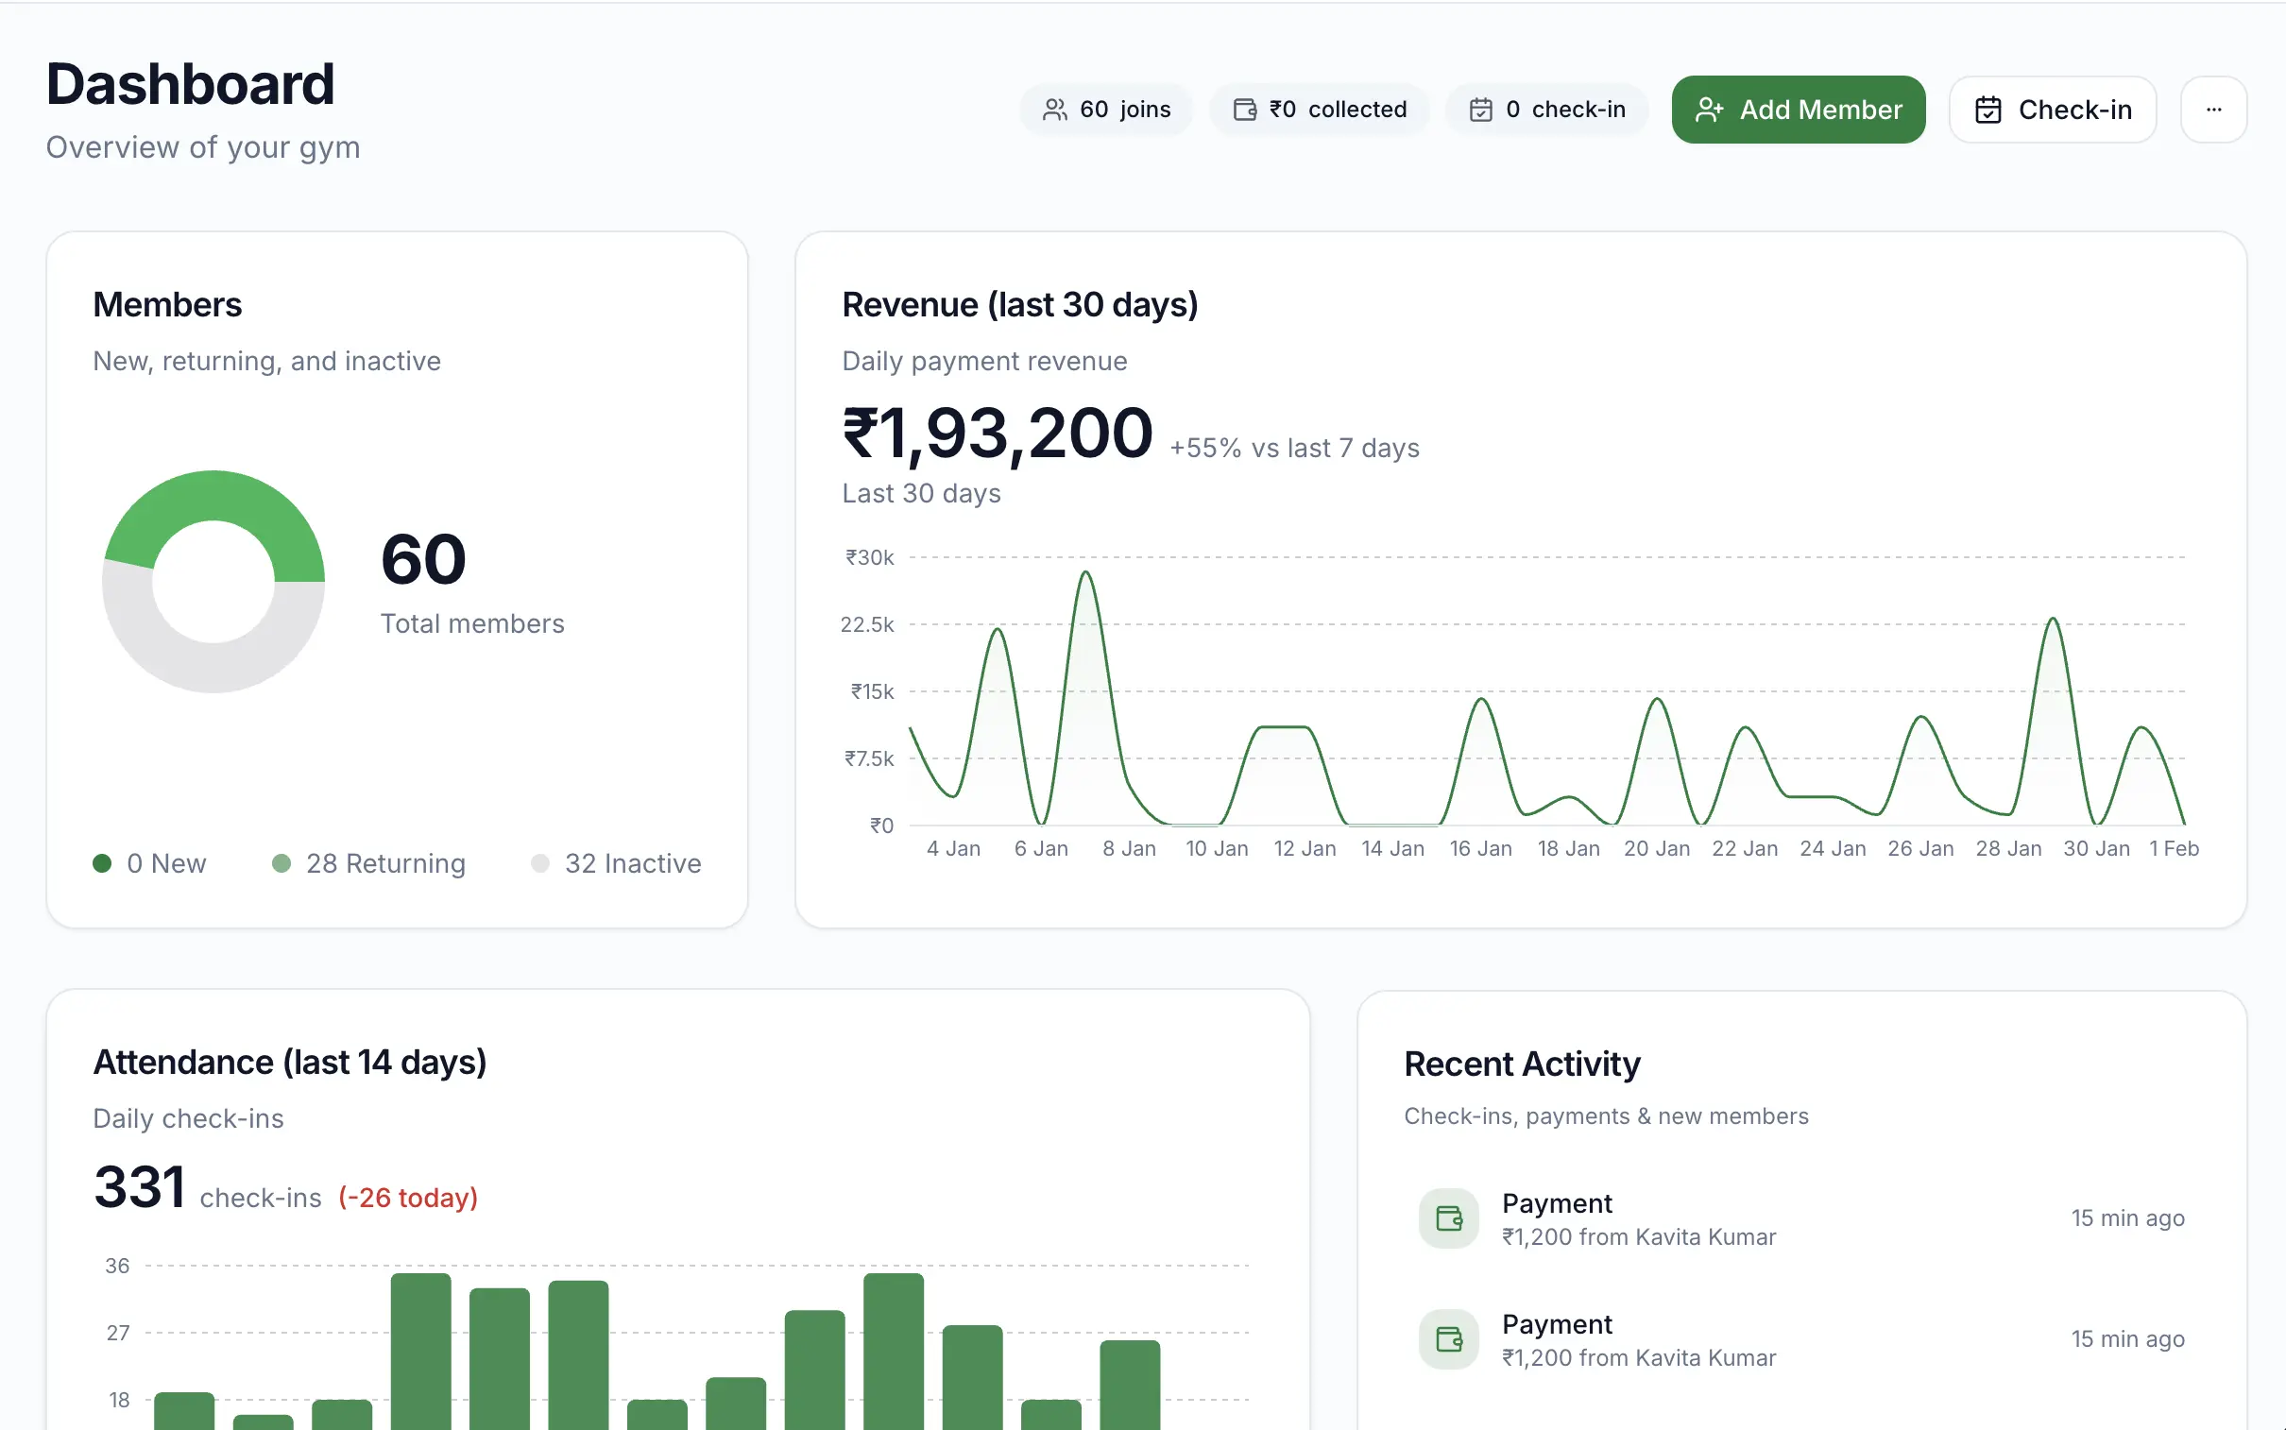Click the calendar icon on the Check-in button
This screenshot has height=1430, width=2286.
(1988, 109)
